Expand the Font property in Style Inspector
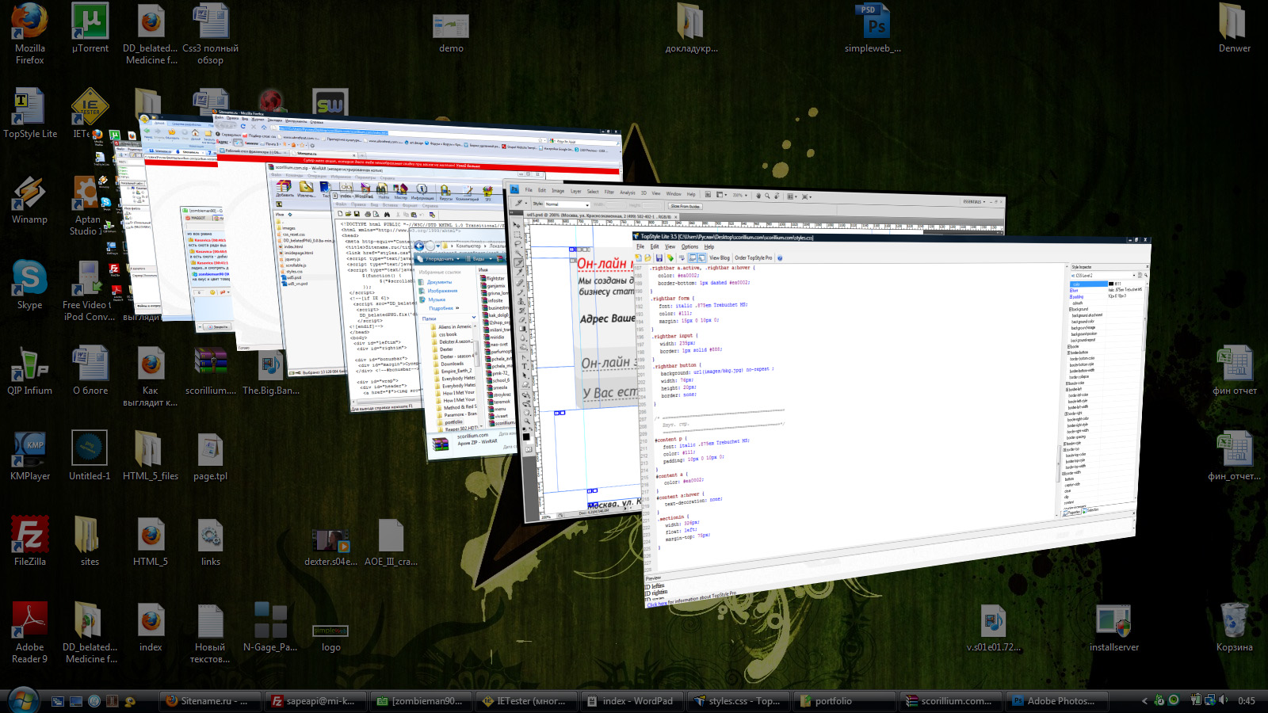Screen dimensions: 1268x713 (1071, 291)
